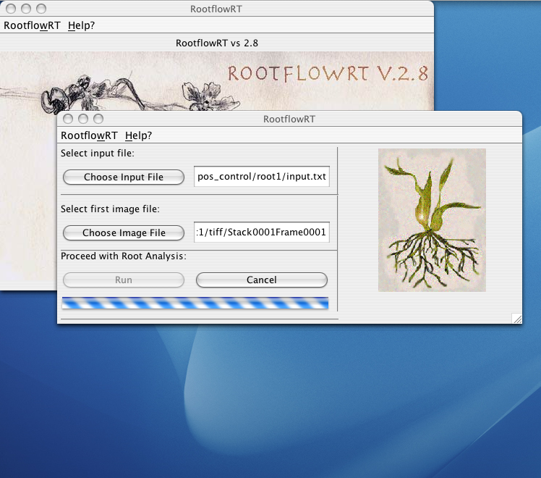
Task: Click the greyed-out Run button
Action: pos(124,280)
